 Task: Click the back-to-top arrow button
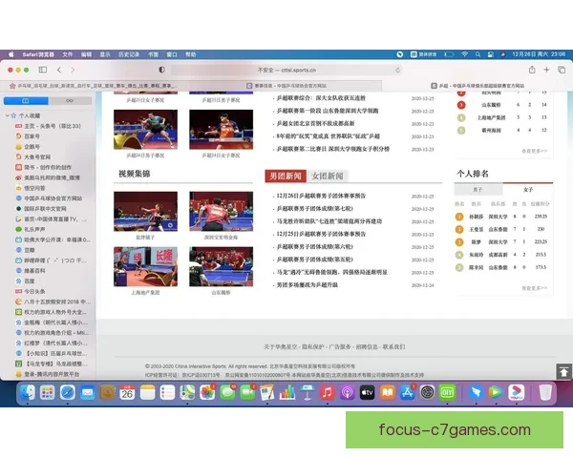[563, 371]
